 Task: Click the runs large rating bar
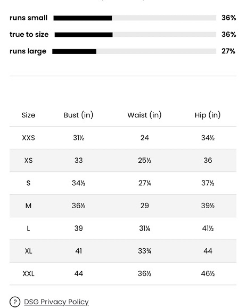pos(134,52)
